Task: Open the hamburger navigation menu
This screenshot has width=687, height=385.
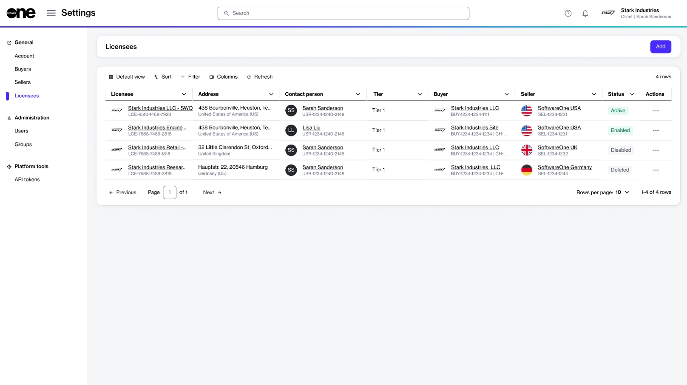Action: coord(51,13)
